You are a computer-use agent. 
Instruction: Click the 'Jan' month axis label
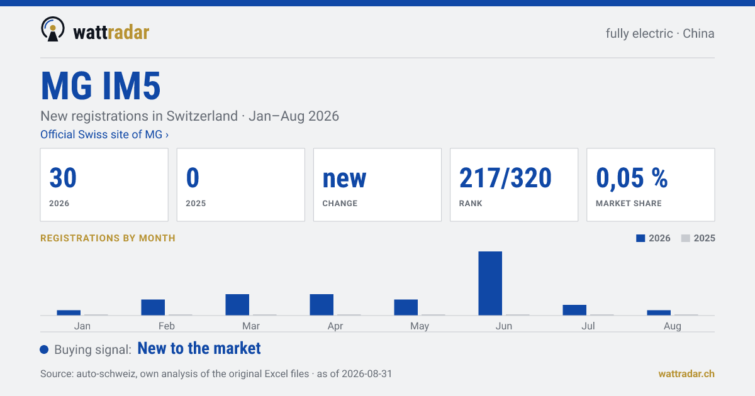click(x=82, y=326)
